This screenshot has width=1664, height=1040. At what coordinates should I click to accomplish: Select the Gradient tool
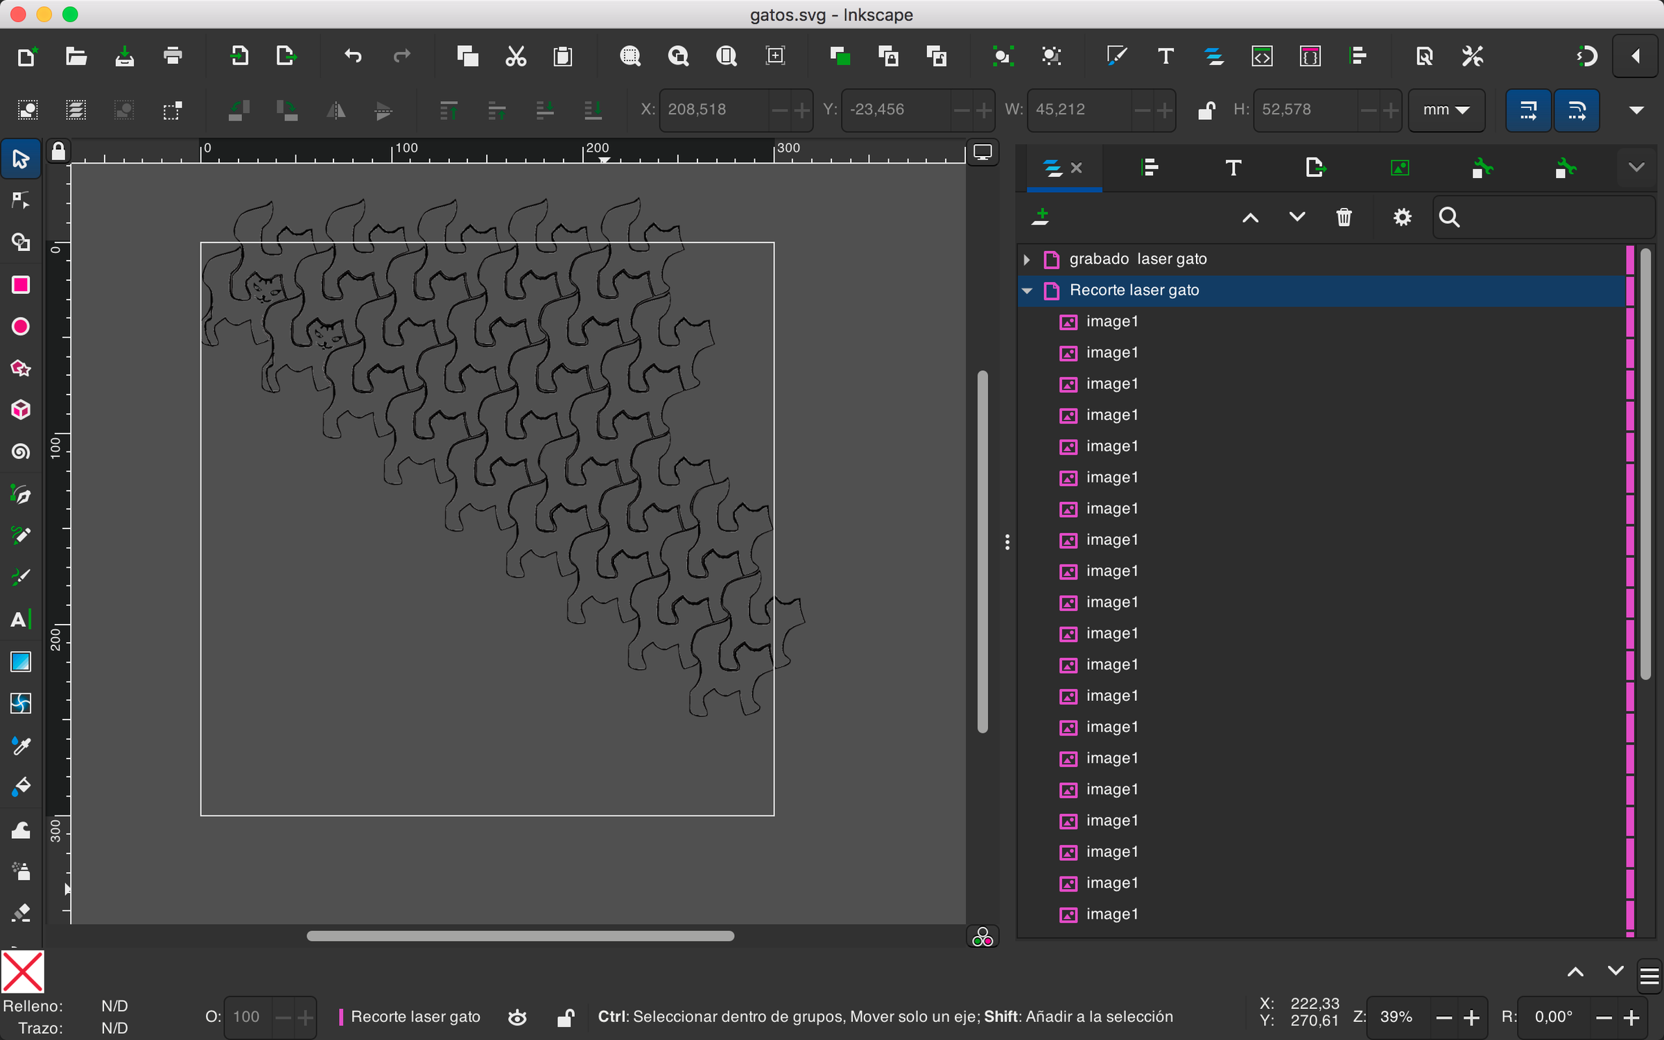pyautogui.click(x=21, y=661)
